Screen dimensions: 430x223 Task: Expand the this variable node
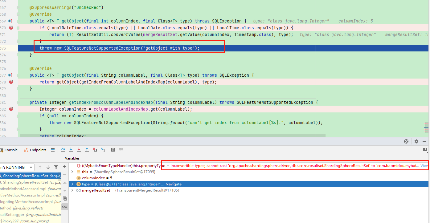pos(72,172)
